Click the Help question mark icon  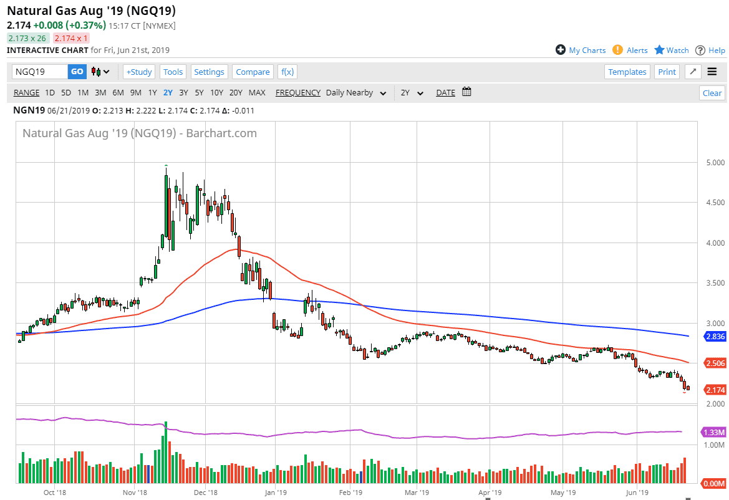pyautogui.click(x=700, y=50)
